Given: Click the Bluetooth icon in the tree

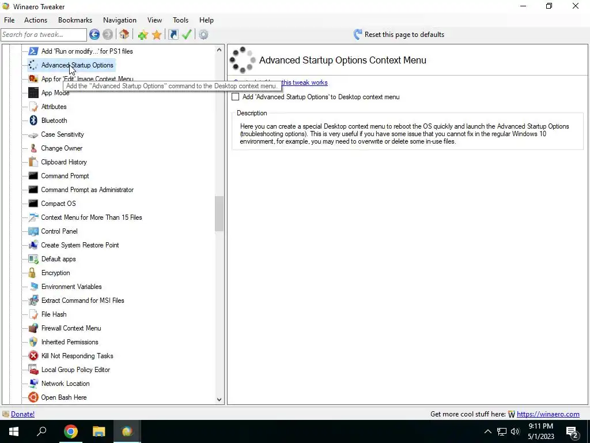Looking at the screenshot, I should pos(33,121).
